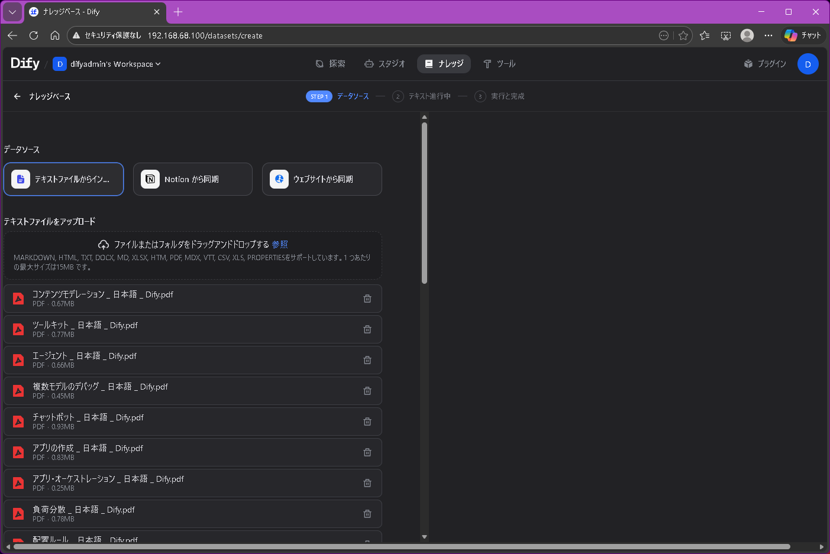Open the プラグイン page
830x554 pixels.
pyautogui.click(x=765, y=64)
